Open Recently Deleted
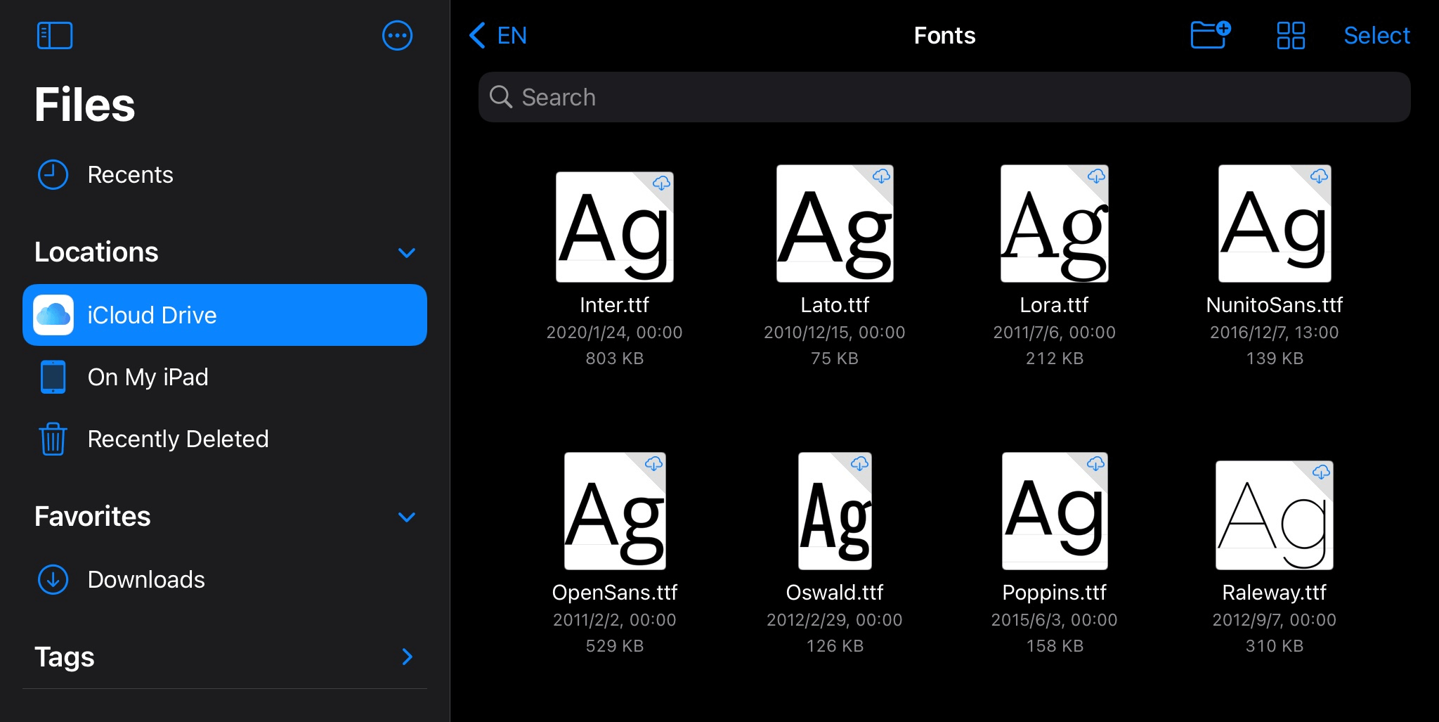The height and width of the screenshot is (722, 1439). pos(225,439)
